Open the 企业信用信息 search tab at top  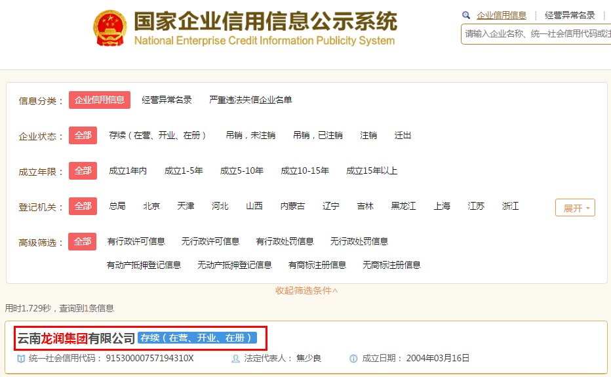(x=501, y=16)
